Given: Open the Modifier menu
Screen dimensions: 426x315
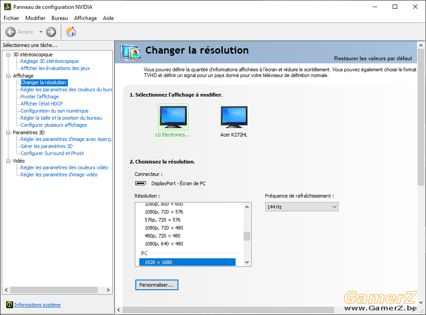Looking at the screenshot, I should tap(35, 18).
